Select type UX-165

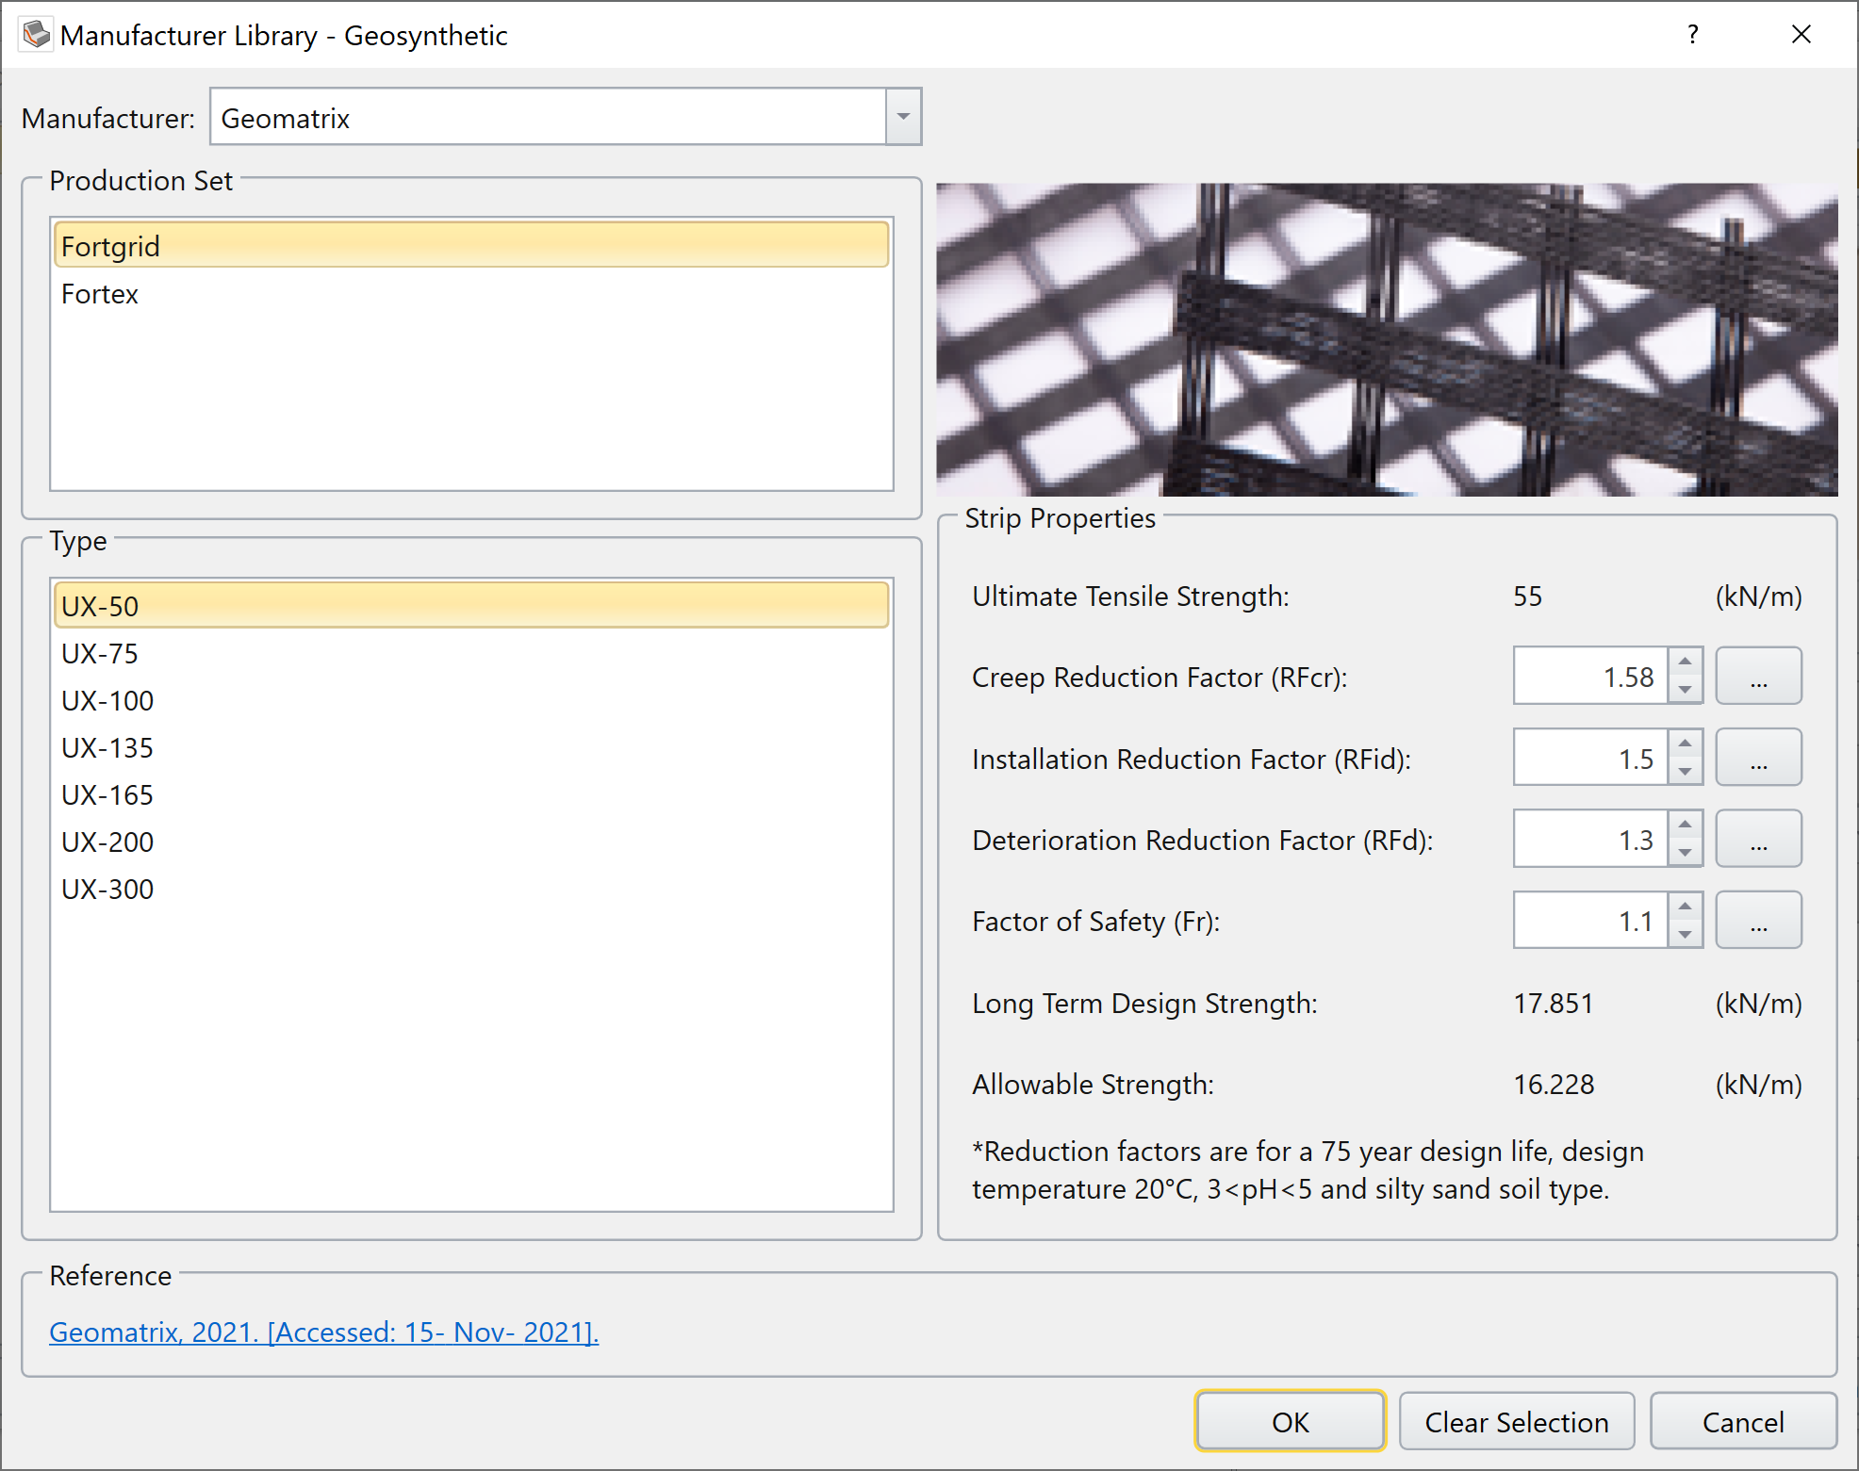471,794
